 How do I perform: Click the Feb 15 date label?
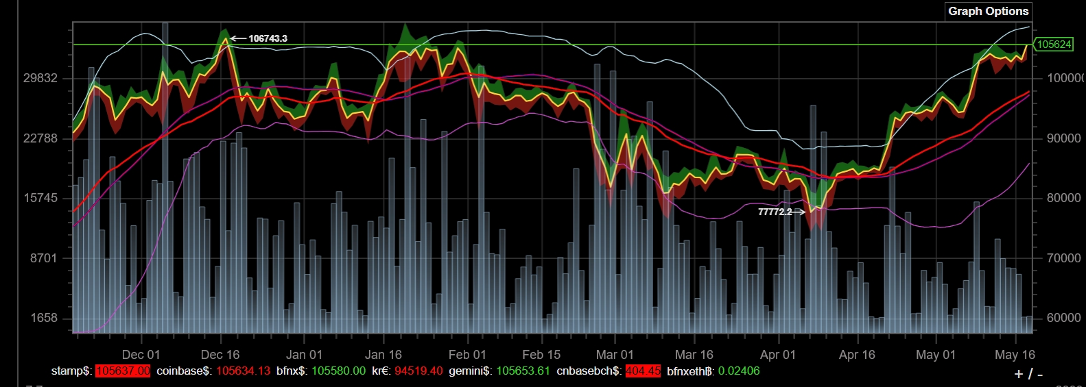pos(541,355)
